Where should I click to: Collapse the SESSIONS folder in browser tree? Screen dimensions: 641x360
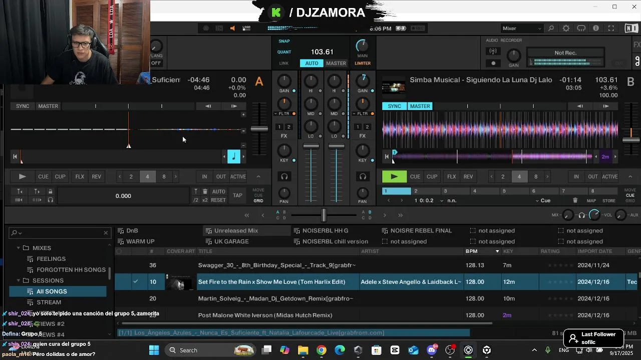pos(19,280)
